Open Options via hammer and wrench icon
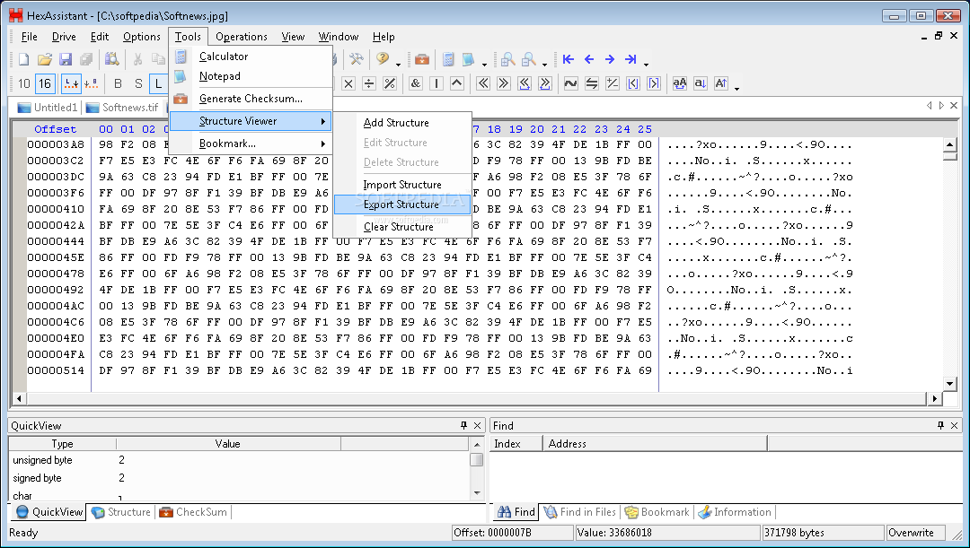Image resolution: width=970 pixels, height=548 pixels. pyautogui.click(x=357, y=59)
